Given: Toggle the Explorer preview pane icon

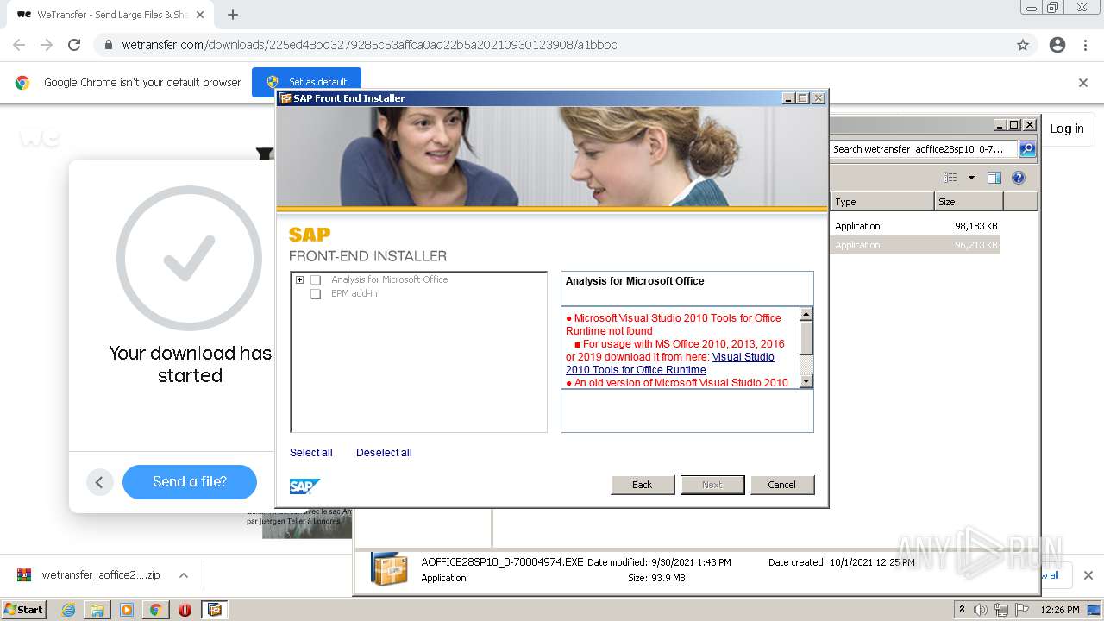Looking at the screenshot, I should (x=994, y=178).
